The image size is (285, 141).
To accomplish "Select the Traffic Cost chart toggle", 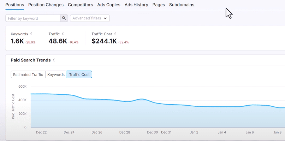I will point(79,75).
